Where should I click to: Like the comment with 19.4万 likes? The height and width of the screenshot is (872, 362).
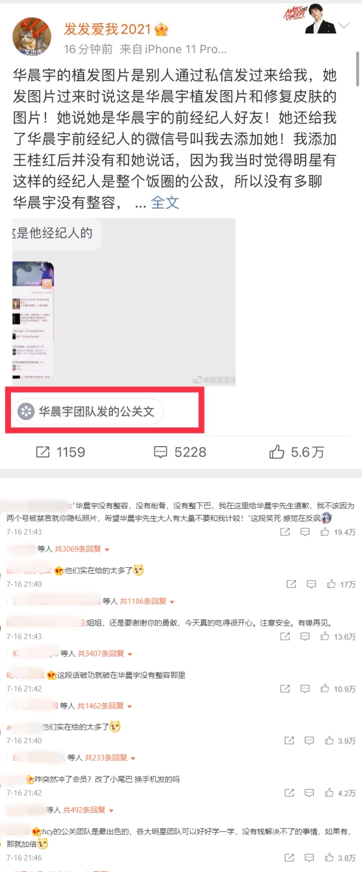point(325,532)
